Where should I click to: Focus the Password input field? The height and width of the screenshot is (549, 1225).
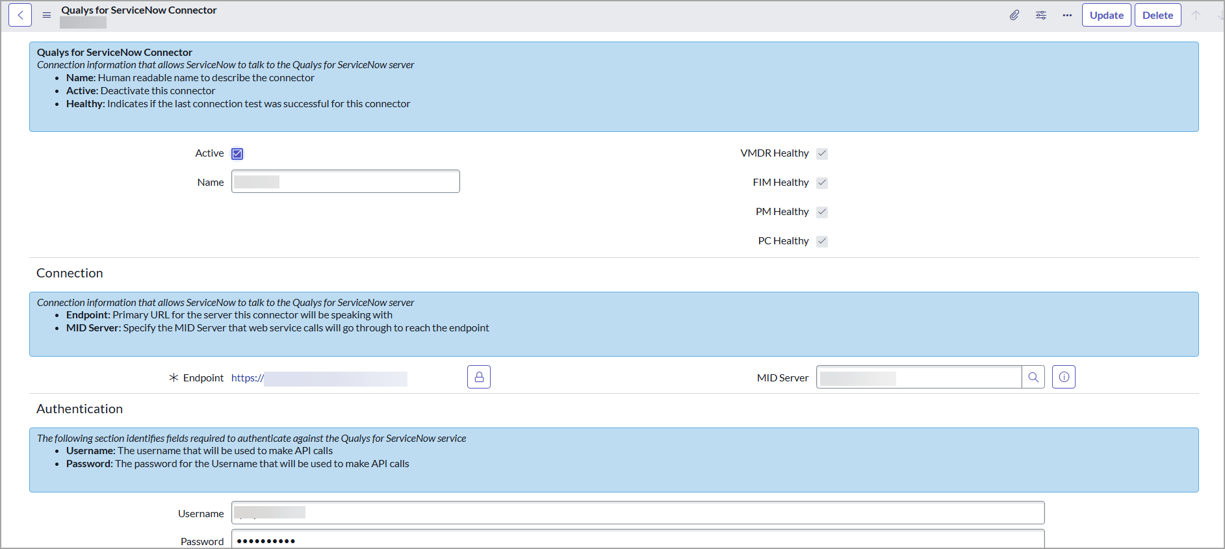[638, 540]
